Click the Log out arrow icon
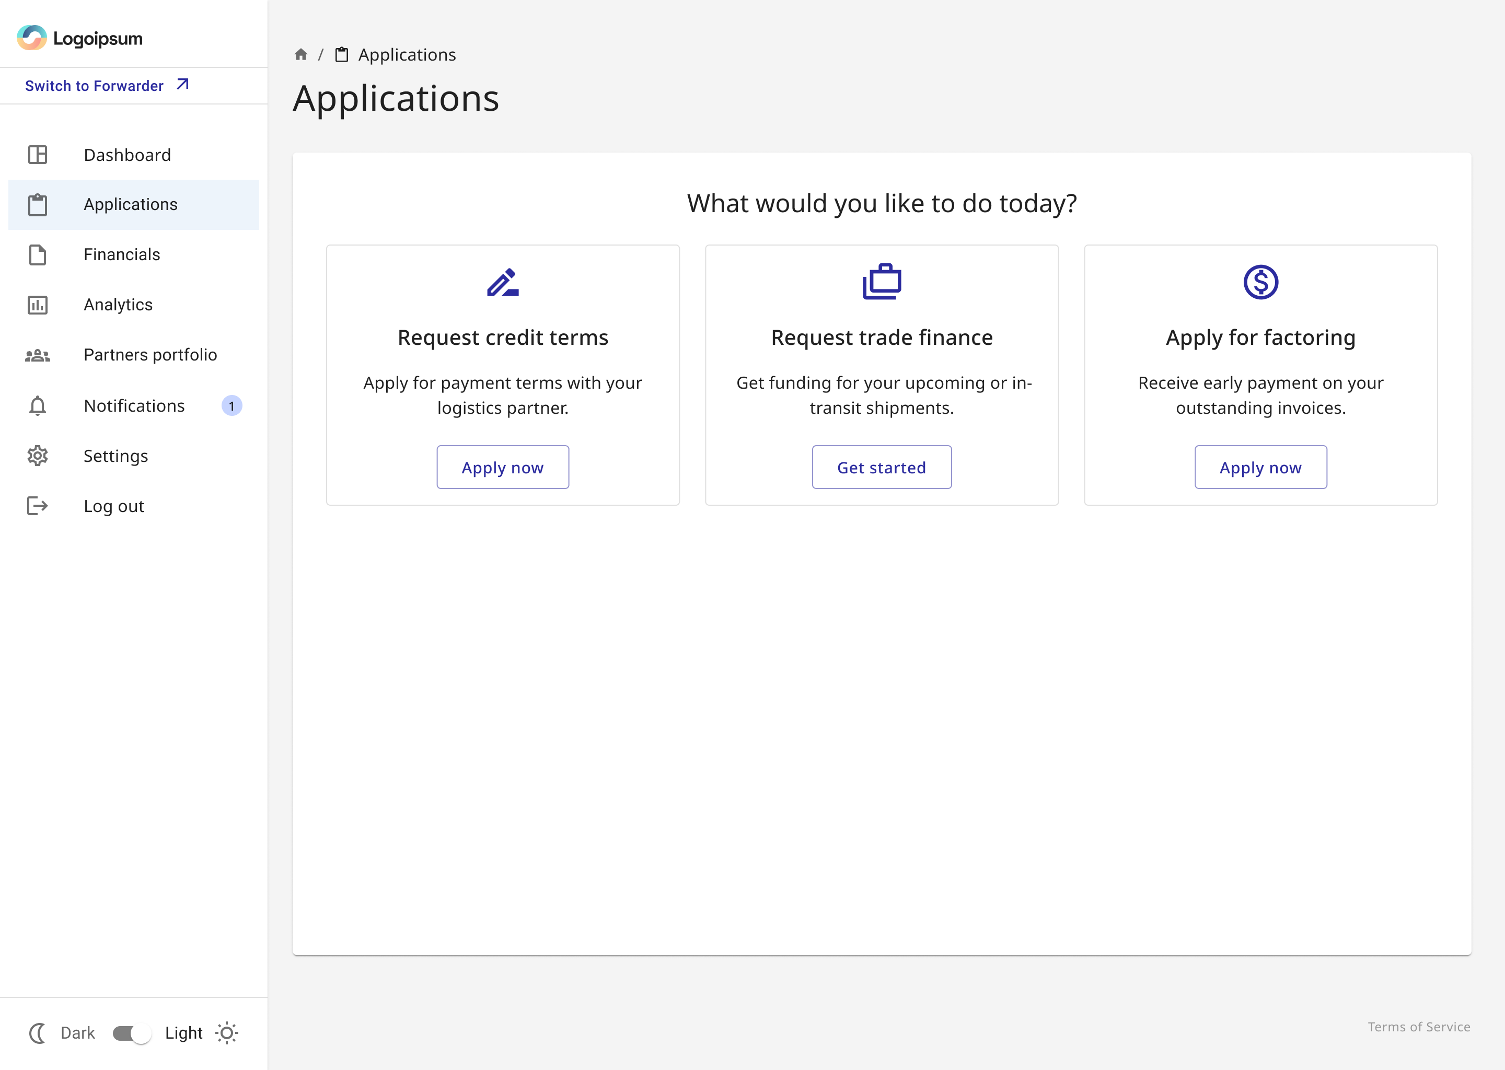The width and height of the screenshot is (1505, 1070). tap(38, 506)
